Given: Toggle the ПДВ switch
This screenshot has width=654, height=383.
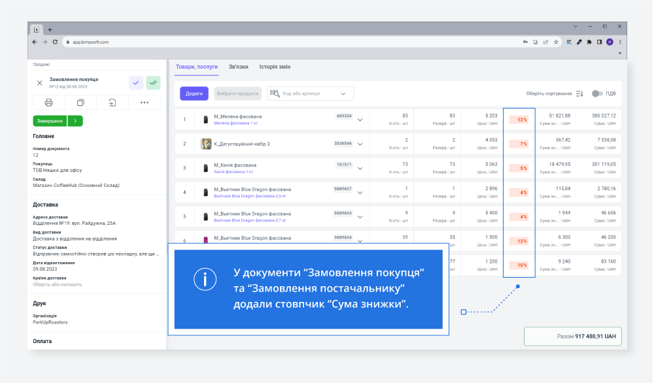Looking at the screenshot, I should [x=596, y=93].
